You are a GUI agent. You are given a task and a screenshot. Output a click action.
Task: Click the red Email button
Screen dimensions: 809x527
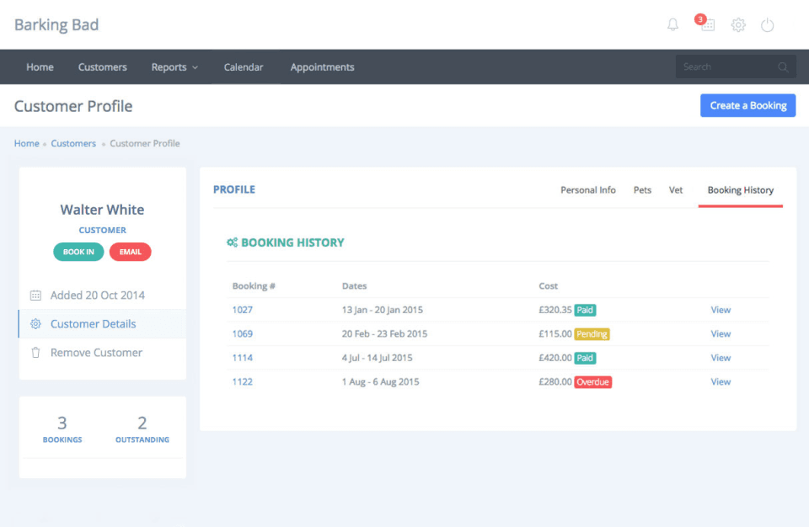(x=130, y=252)
